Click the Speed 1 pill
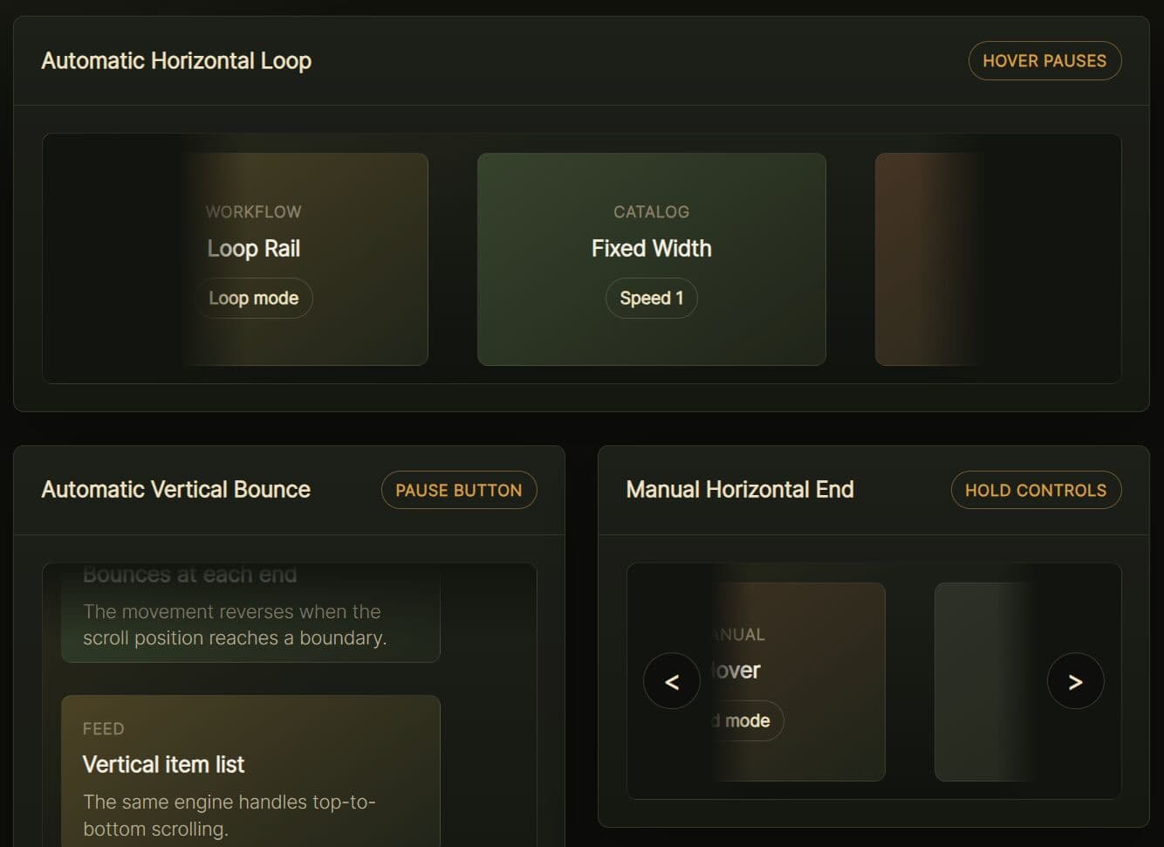1164x847 pixels. (651, 299)
